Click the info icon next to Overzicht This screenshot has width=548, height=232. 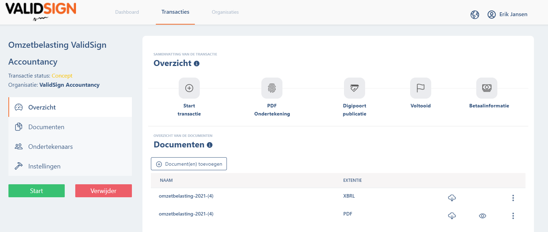197,64
